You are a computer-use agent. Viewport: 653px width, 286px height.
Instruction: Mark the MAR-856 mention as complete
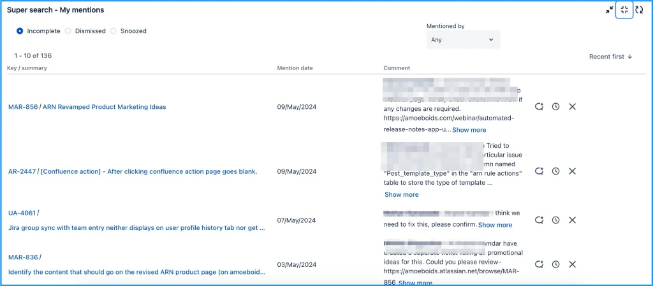point(539,106)
